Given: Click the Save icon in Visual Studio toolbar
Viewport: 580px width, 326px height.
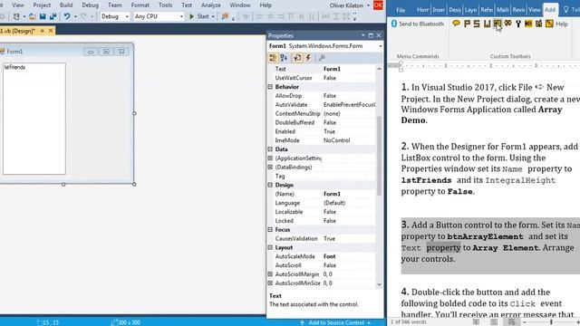Looking at the screenshot, I should click(x=43, y=16).
